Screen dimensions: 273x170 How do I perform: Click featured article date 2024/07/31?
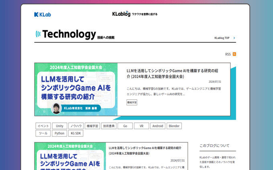pyautogui.click(x=215, y=82)
